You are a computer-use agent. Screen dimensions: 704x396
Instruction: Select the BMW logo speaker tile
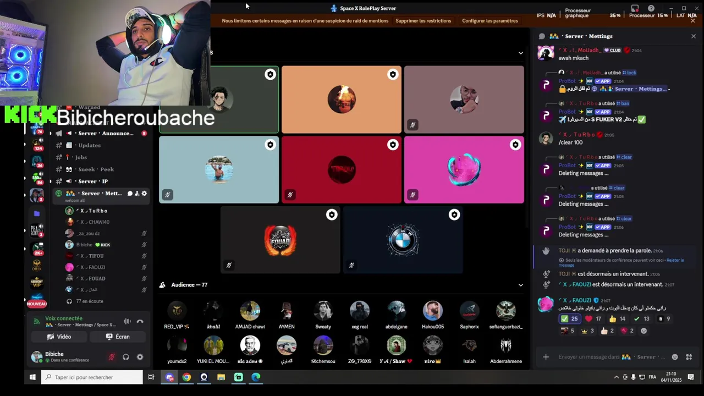403,240
